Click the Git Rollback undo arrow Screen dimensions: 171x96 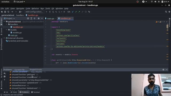tap(89, 12)
